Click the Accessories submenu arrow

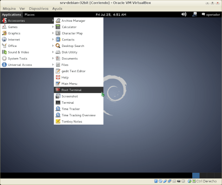(53, 20)
